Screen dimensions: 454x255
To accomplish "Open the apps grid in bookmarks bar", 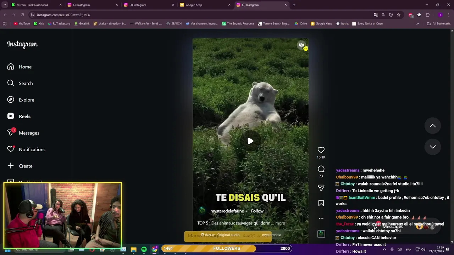I will 5,24.
